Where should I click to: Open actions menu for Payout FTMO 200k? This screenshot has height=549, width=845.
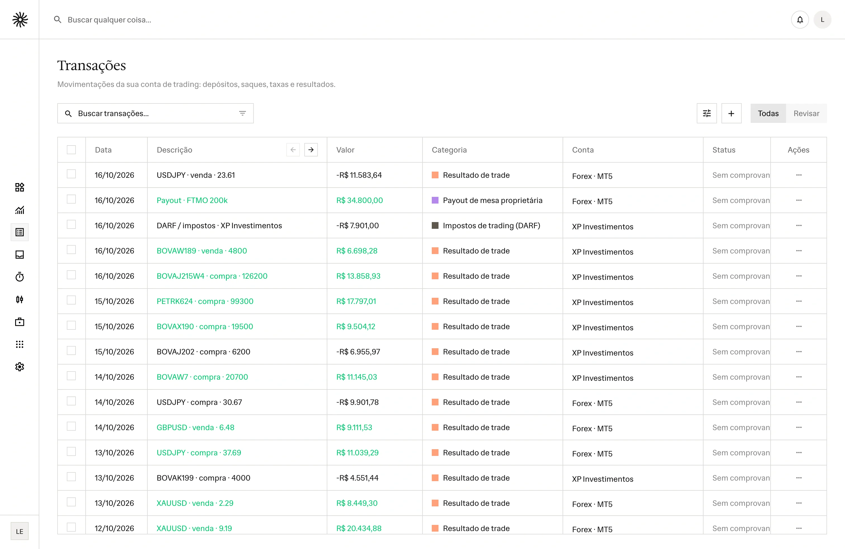point(798,200)
